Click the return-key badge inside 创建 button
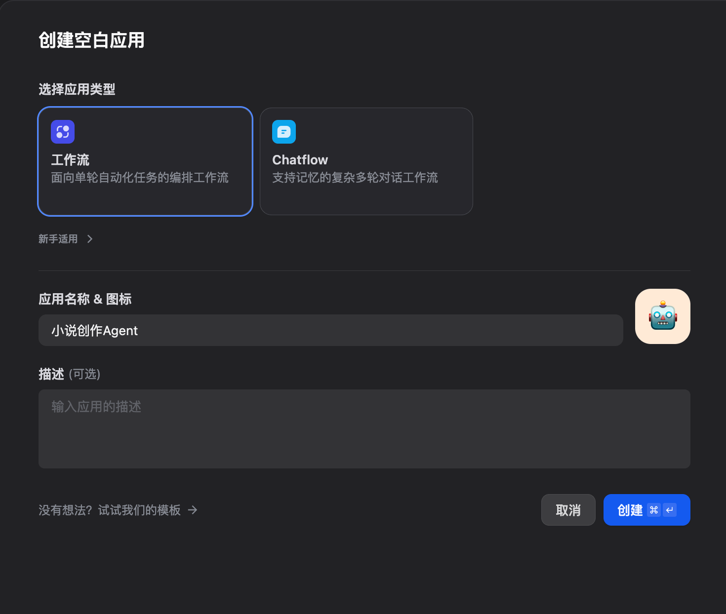The height and width of the screenshot is (614, 726). click(x=669, y=510)
